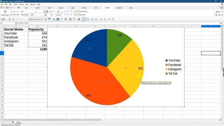Open the Area fill None dropdown

(x=32, y=15)
